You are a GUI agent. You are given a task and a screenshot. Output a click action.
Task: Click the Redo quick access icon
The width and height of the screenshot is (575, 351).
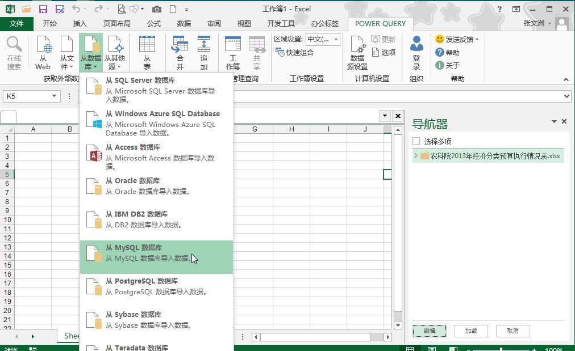point(99,9)
